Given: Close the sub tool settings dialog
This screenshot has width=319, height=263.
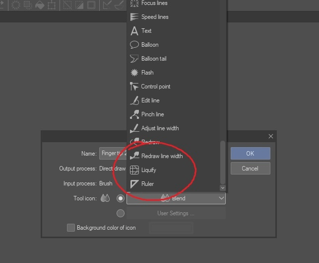Looking at the screenshot, I should [x=271, y=136].
